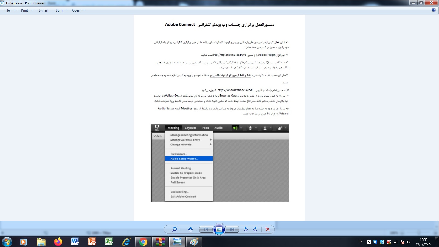
Task: Open the clock showing 13:30
Action: (424, 242)
